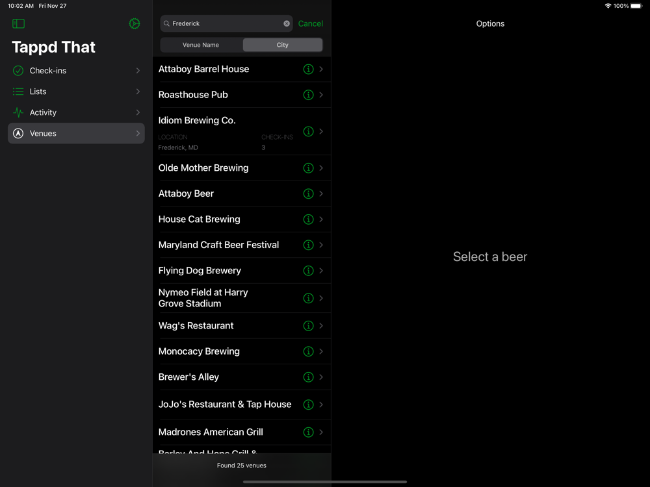Image resolution: width=650 pixels, height=487 pixels.
Task: Open Attaboy Barrel House chevron
Action: tap(321, 69)
